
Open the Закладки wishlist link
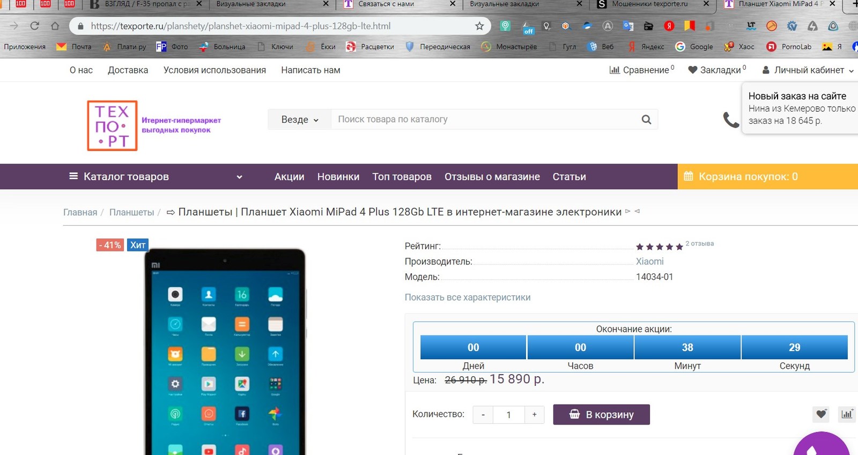(x=717, y=70)
